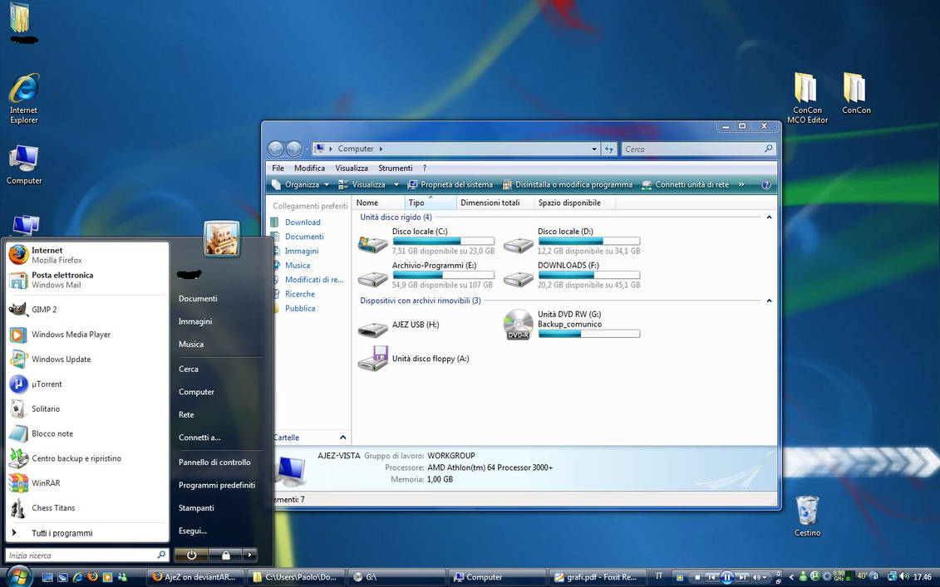Open the File menu in Explorer
The height and width of the screenshot is (587, 940).
point(278,169)
